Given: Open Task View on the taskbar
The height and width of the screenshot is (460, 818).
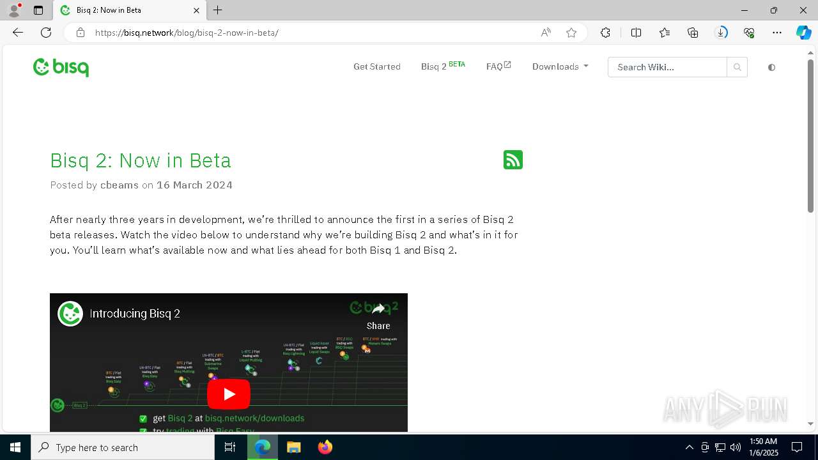Looking at the screenshot, I should tap(230, 447).
